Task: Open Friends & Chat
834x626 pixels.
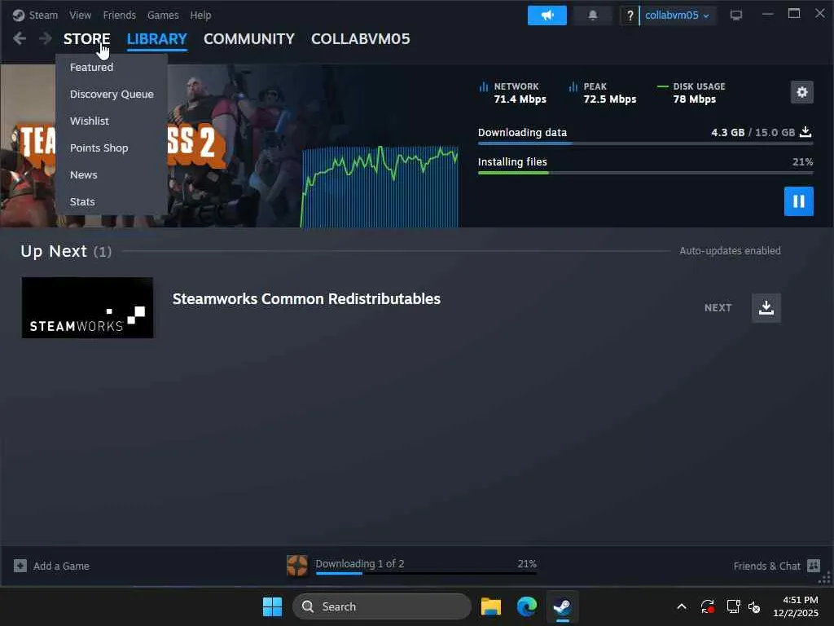Action: click(x=766, y=566)
